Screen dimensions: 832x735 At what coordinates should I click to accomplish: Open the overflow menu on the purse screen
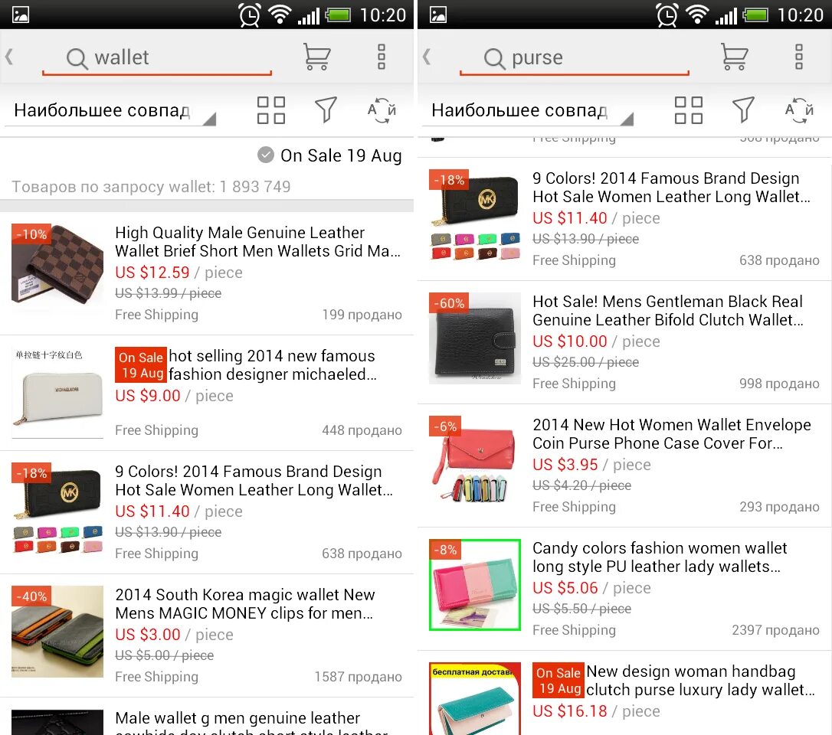click(798, 57)
